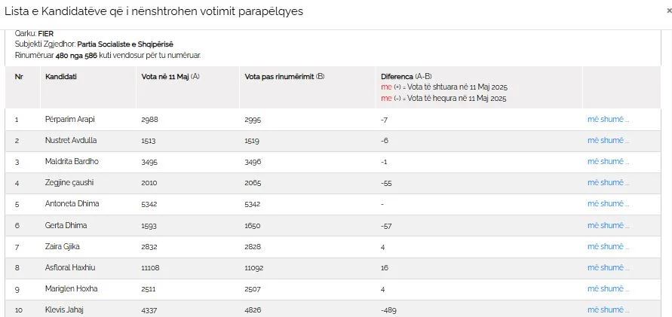Click the -489 difference value

388,310
